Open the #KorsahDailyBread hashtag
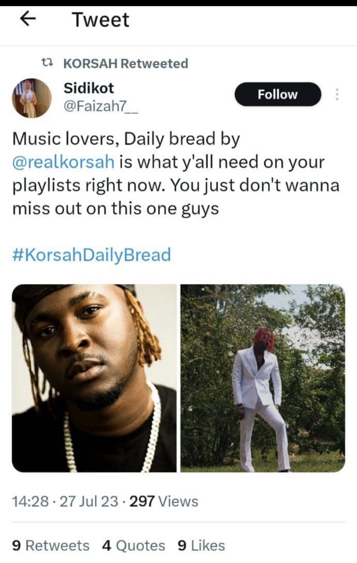The image size is (357, 563). coord(92,255)
